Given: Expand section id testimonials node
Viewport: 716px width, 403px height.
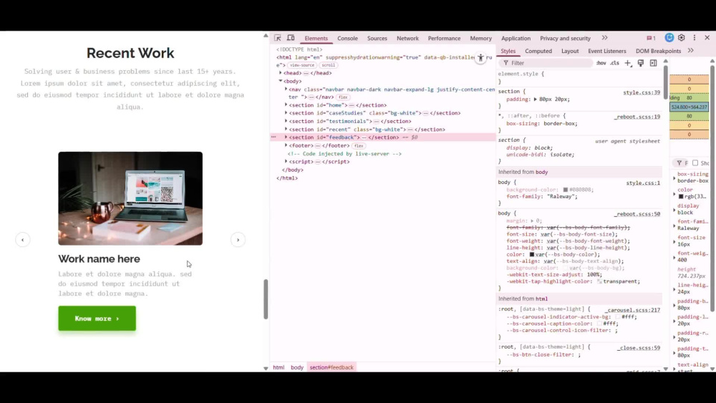Looking at the screenshot, I should (286, 122).
